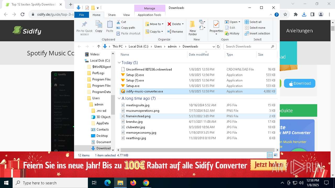This screenshot has height=188, width=335.
Task: Click the Copy ribbon icon
Action: pos(99,27)
